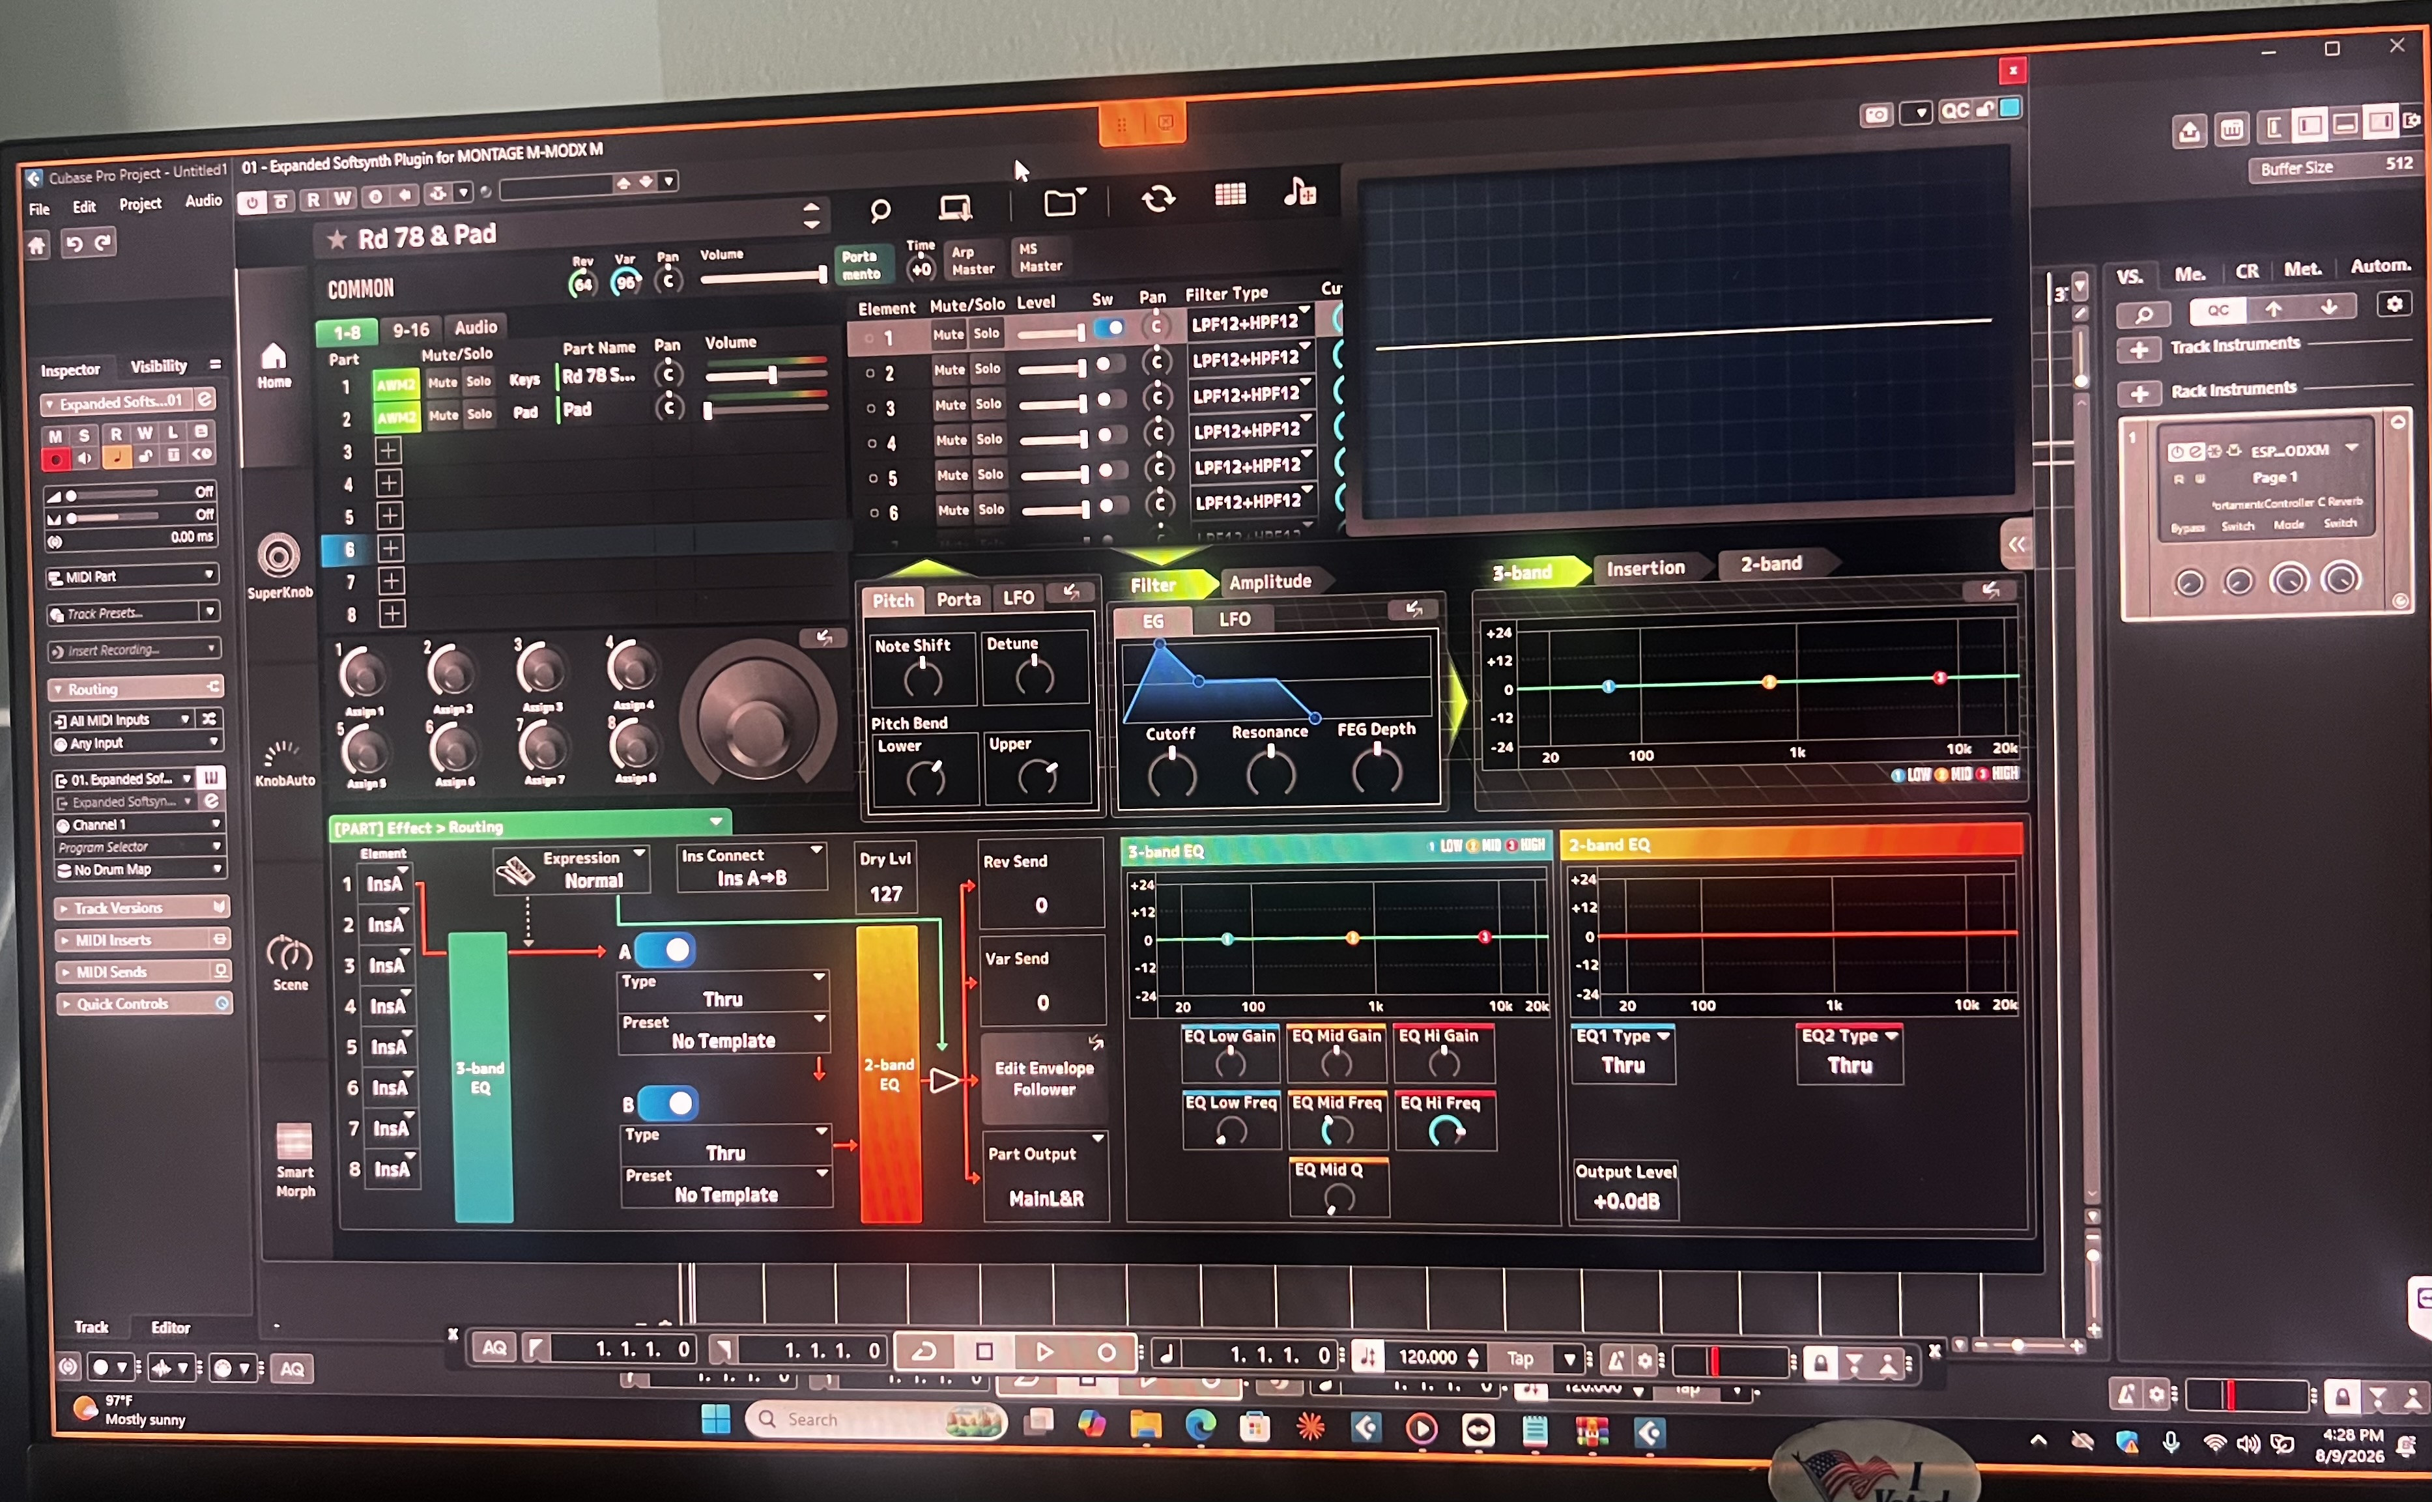Open File Explorer from the taskbar
This screenshot has height=1502, width=2432.
(1145, 1426)
